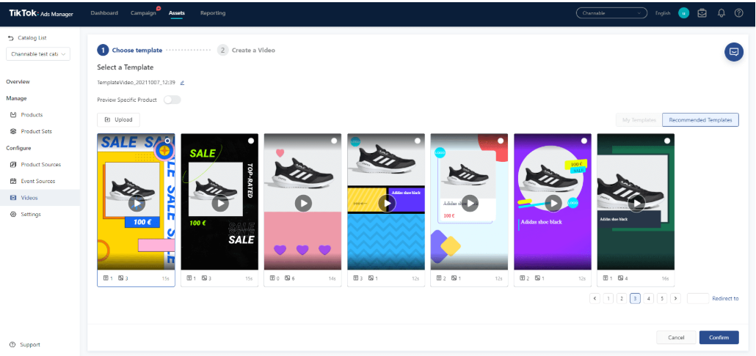Click the Confirm button
The width and height of the screenshot is (756, 356).
pyautogui.click(x=719, y=338)
